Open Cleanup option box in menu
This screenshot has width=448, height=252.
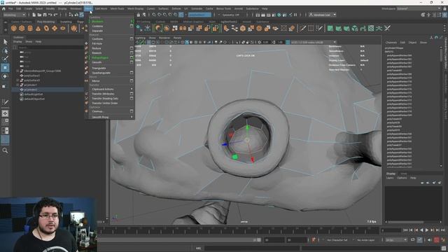(132, 111)
